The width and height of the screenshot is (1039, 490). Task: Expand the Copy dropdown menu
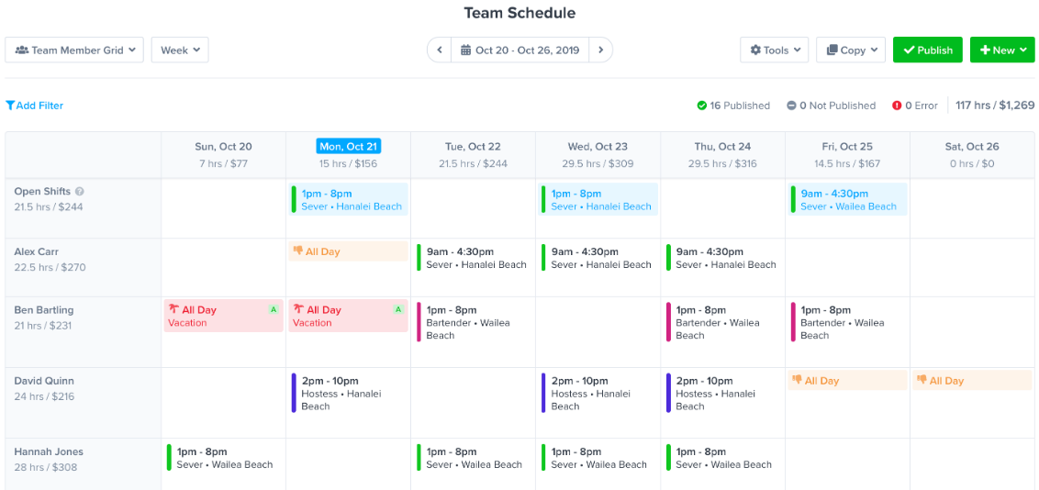(850, 50)
